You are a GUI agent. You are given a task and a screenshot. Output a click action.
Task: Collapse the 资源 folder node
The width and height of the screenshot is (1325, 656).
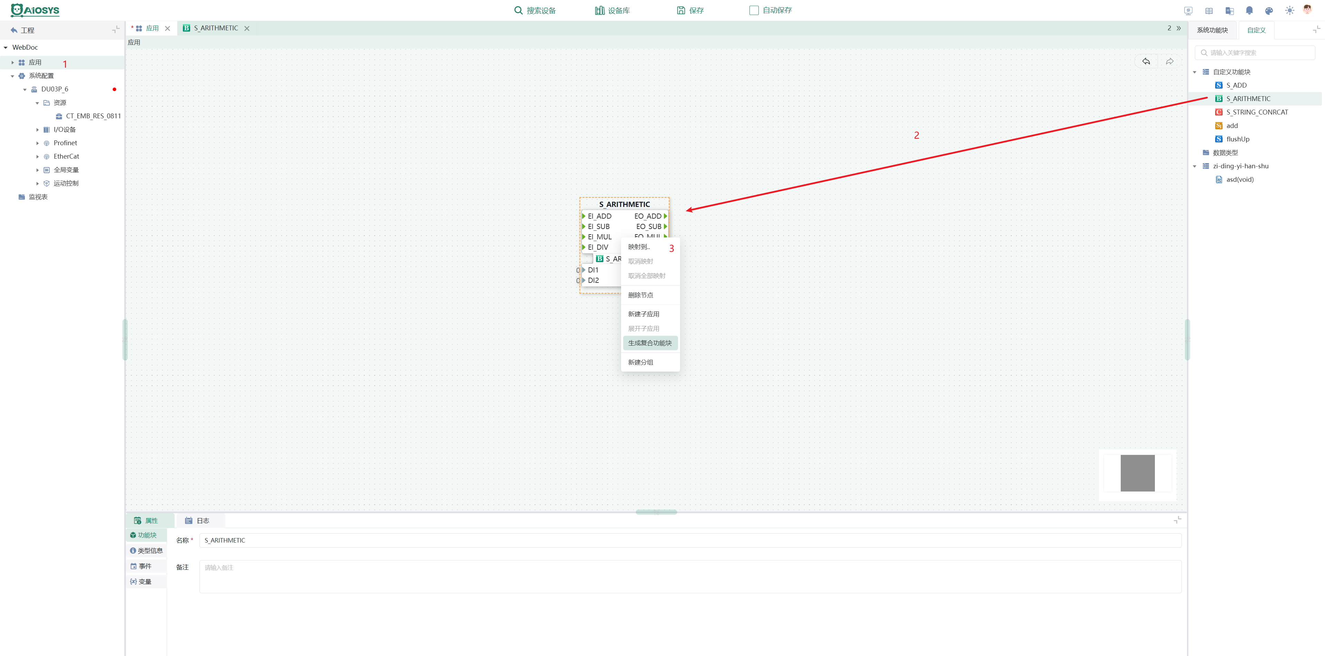tap(37, 103)
